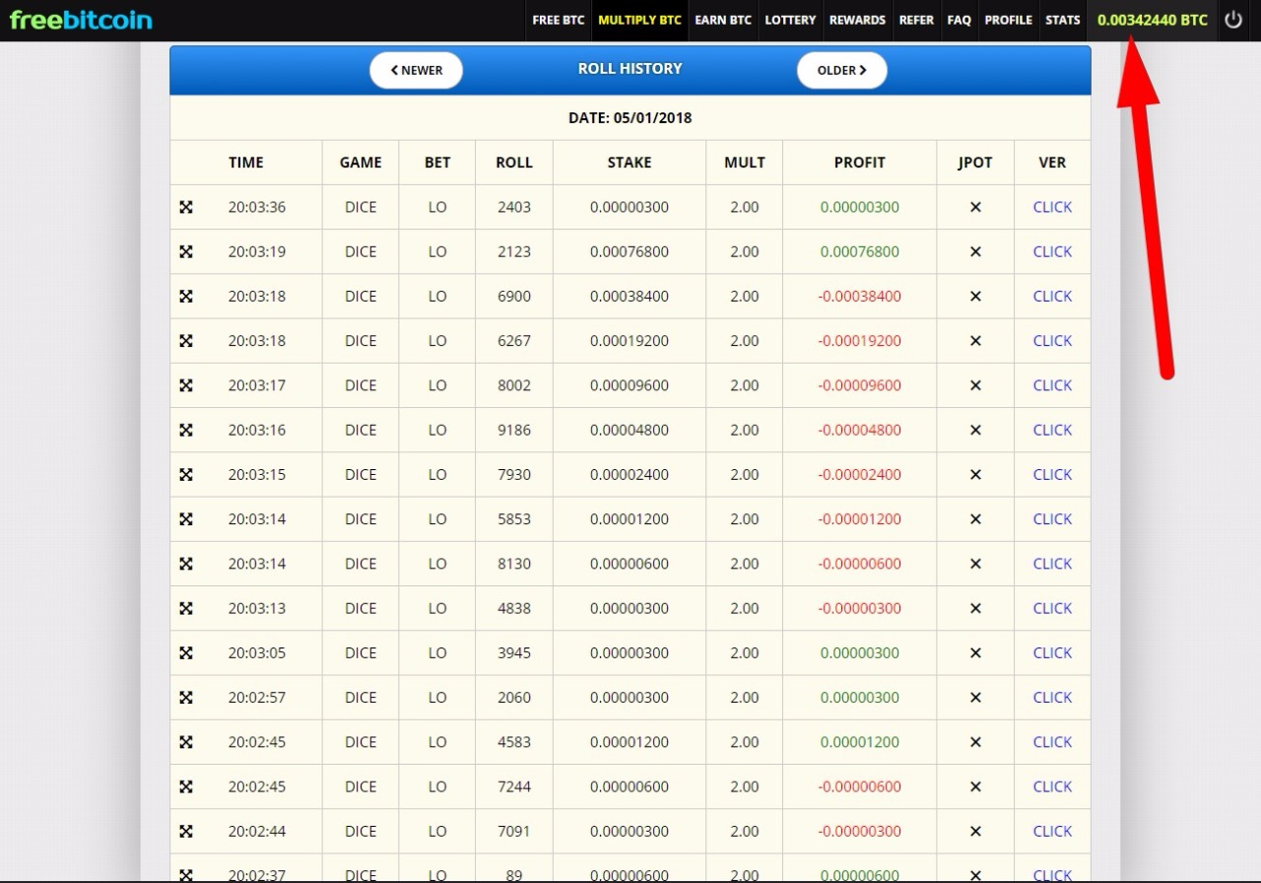Open the MULTIPLY BTC menu item
1261x883 pixels.
(x=639, y=20)
